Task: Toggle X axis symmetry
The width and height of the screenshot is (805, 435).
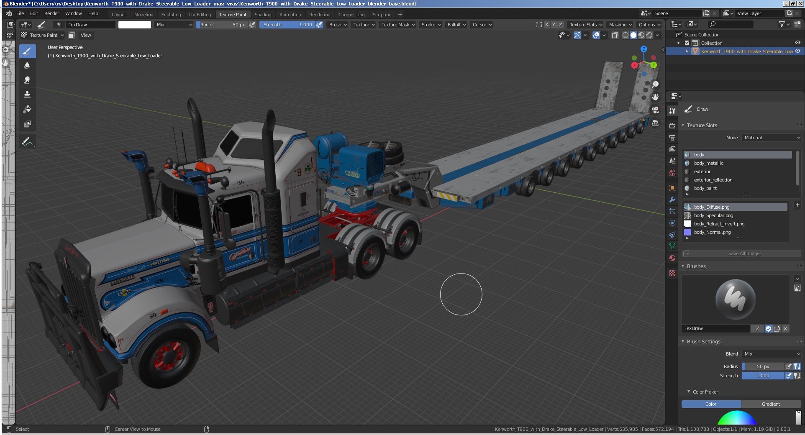Action: pyautogui.click(x=546, y=25)
